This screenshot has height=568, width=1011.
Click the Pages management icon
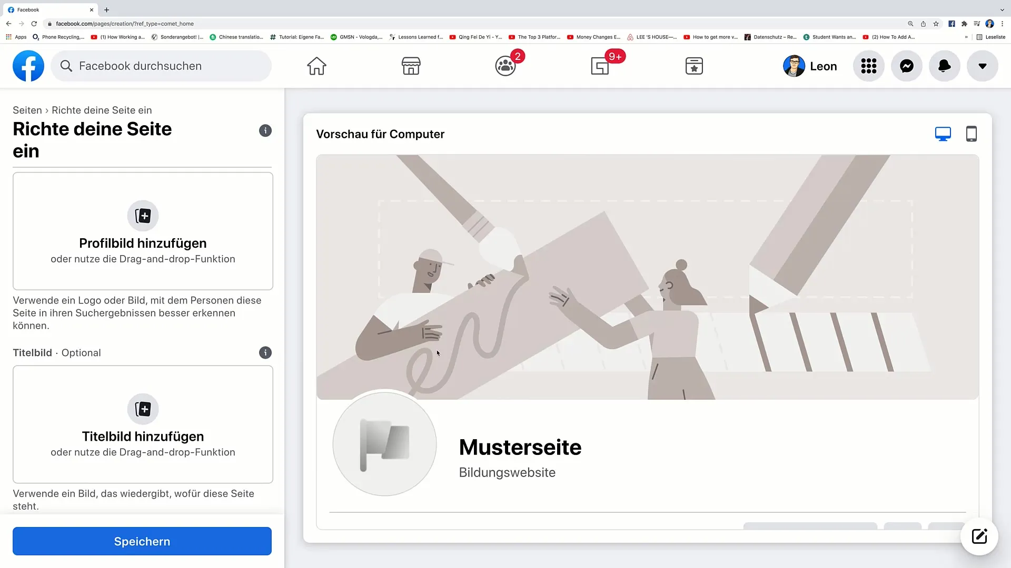click(x=600, y=66)
